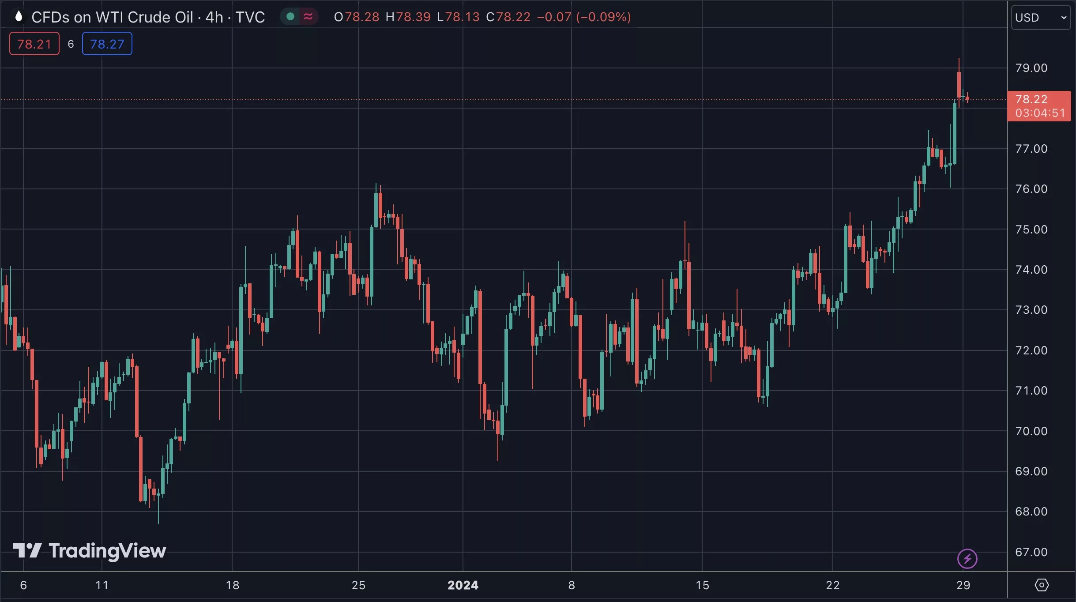Click the red sell price 78.21 button
Image resolution: width=1076 pixels, height=602 pixels.
(34, 44)
